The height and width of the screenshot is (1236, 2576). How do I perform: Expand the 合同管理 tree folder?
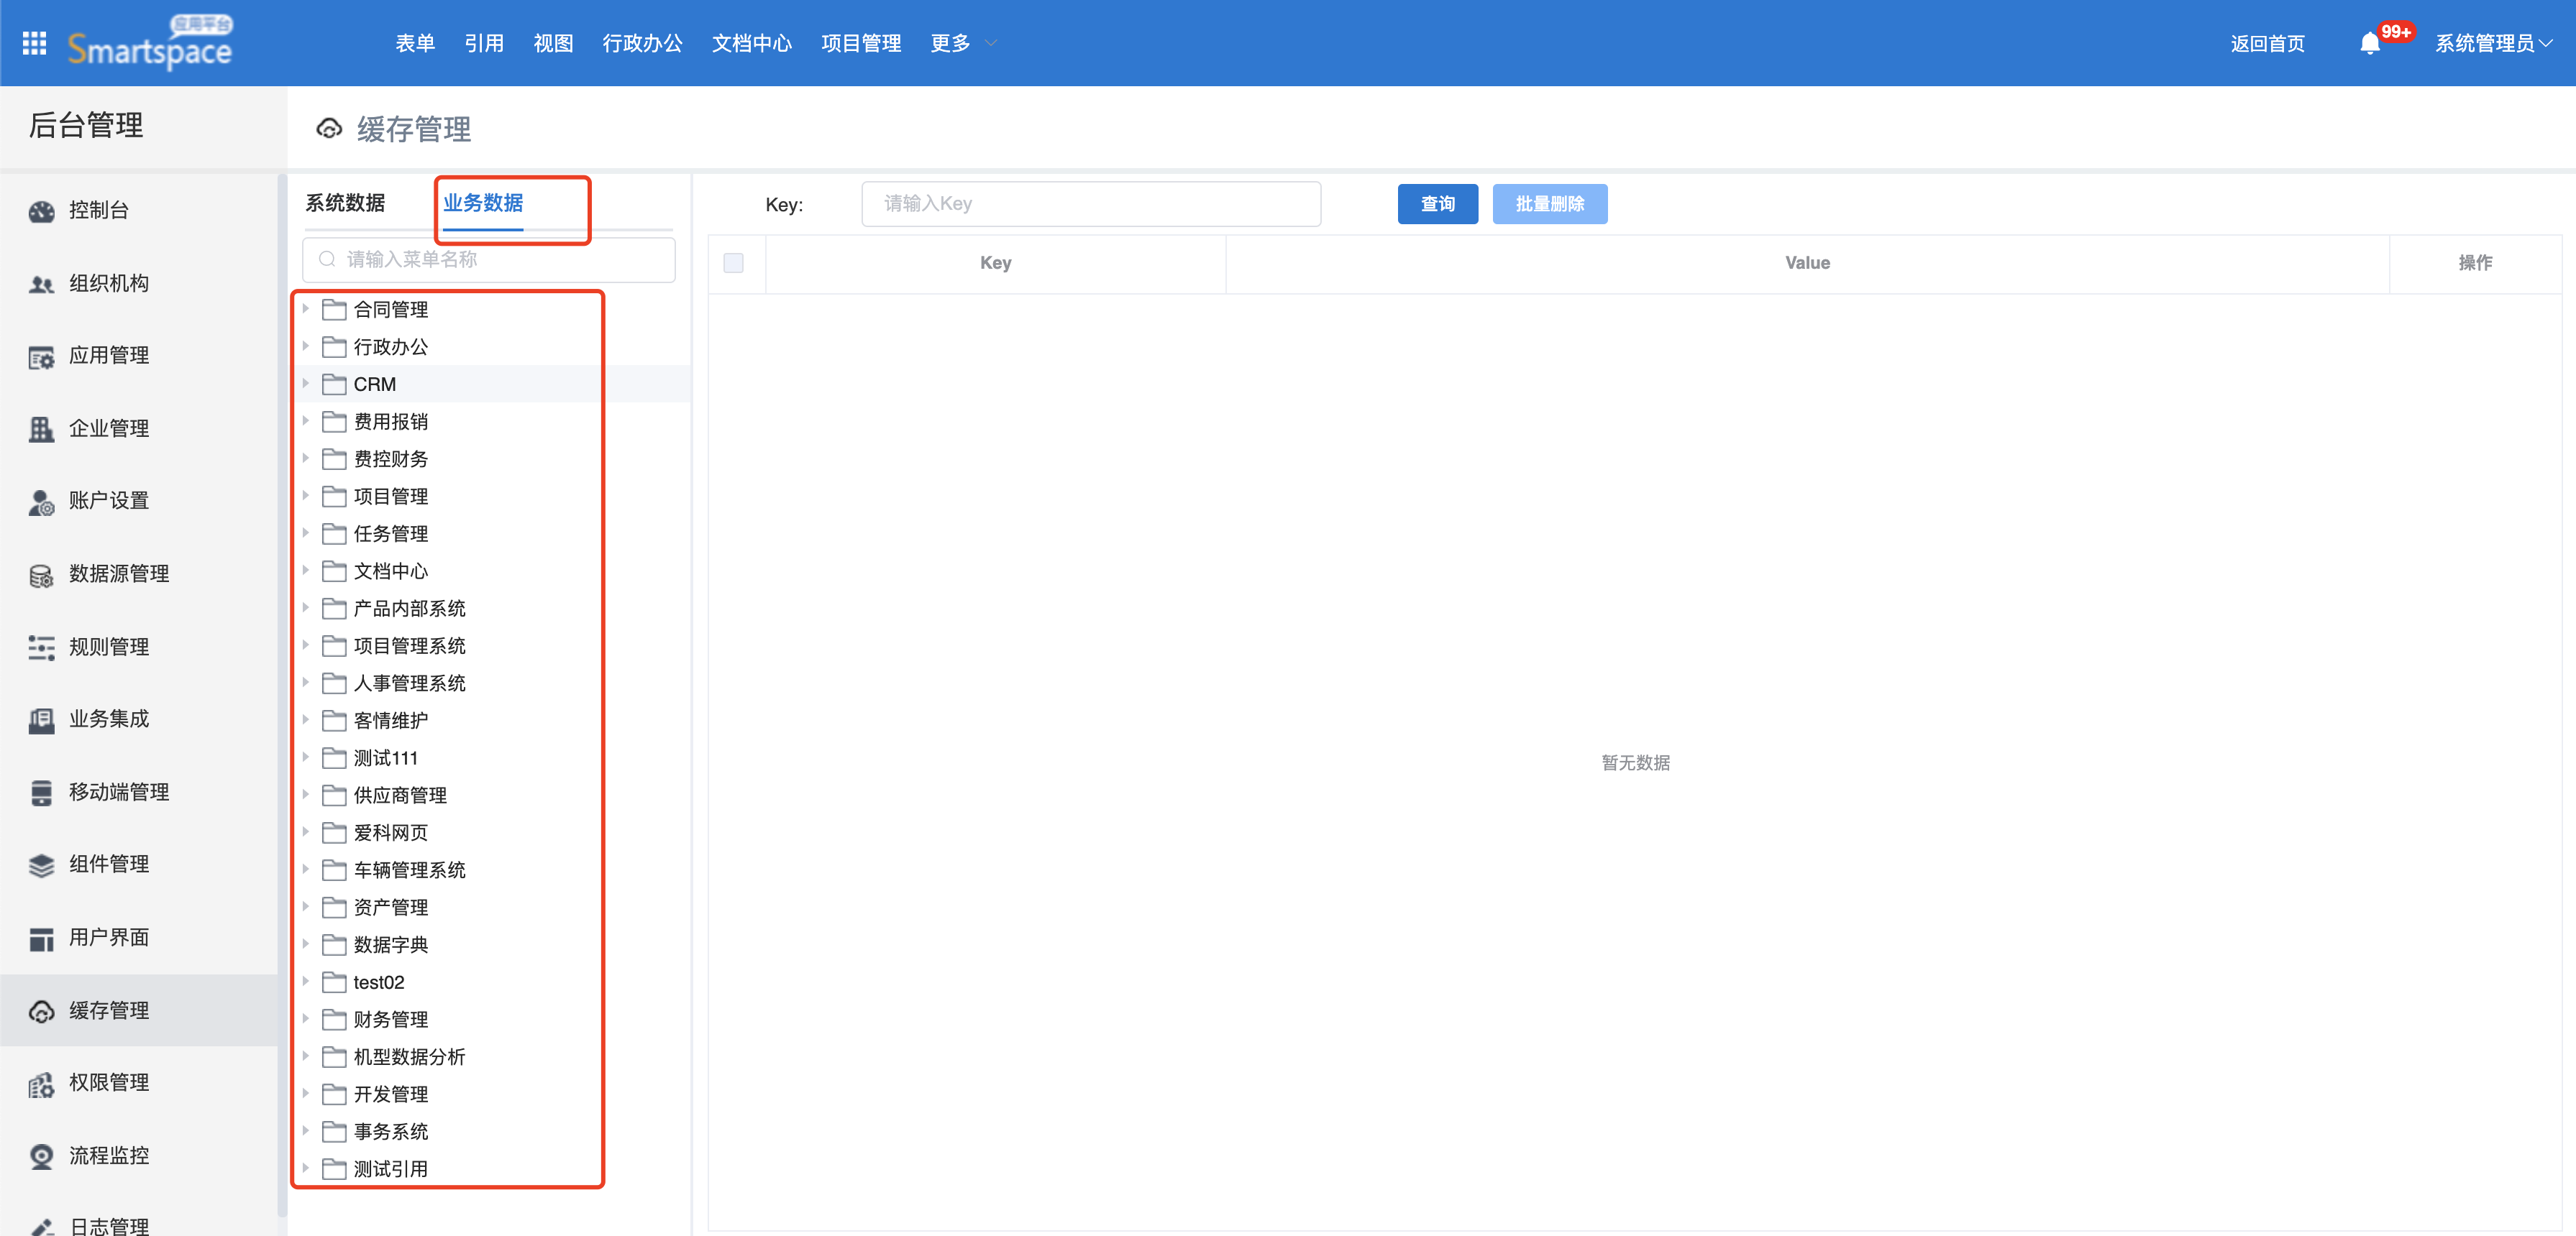306,309
